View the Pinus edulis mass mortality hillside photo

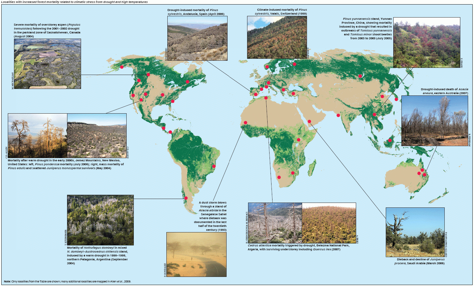[x=97, y=136]
